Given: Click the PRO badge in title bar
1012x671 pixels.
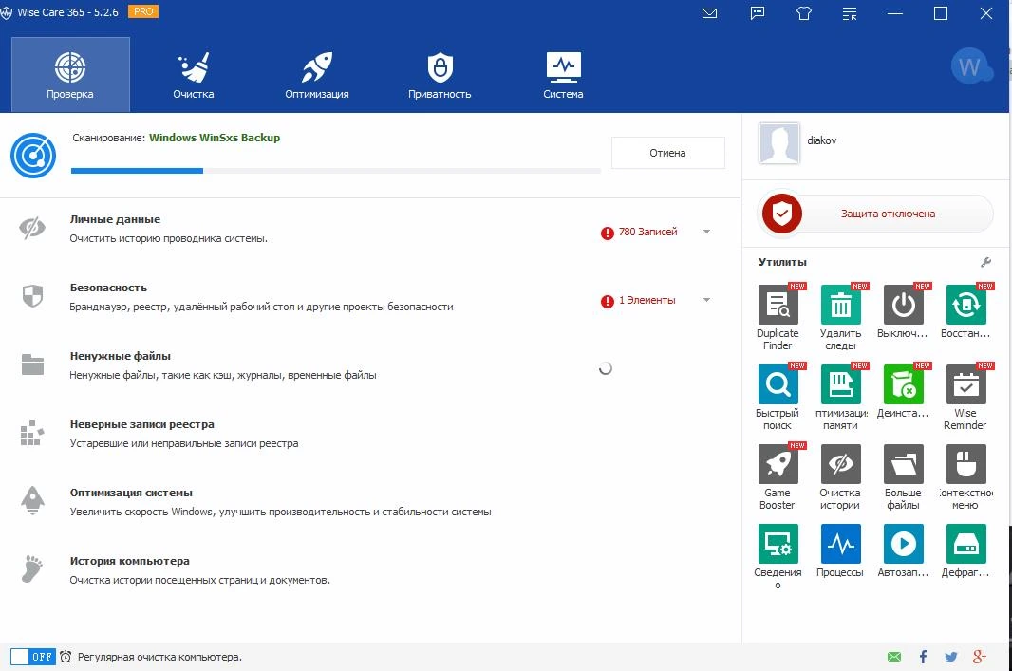Looking at the screenshot, I should tap(143, 11).
